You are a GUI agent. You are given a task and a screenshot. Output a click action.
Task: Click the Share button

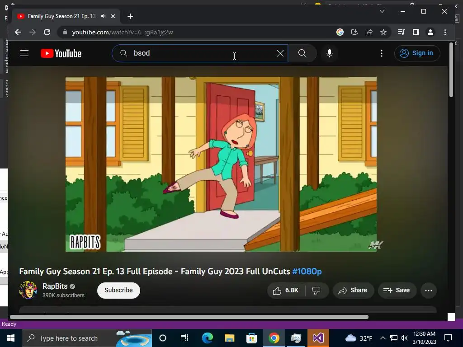point(353,291)
